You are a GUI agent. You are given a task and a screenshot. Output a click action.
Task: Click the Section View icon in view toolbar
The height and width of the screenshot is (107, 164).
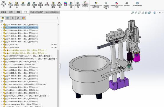pyautogui.click(x=146, y=13)
